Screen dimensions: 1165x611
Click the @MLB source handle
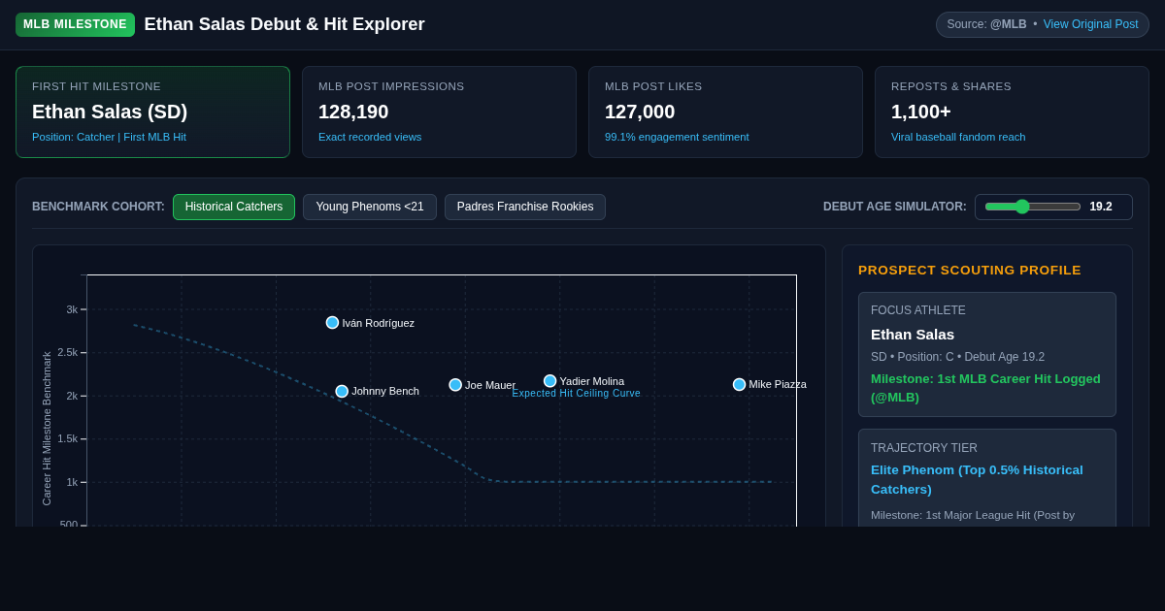(x=1008, y=24)
